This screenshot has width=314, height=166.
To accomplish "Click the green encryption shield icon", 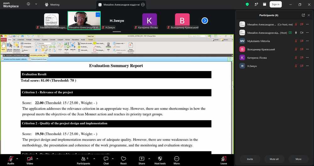I will (247, 4).
